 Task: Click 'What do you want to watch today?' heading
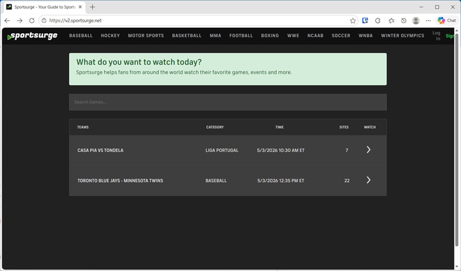click(x=139, y=62)
